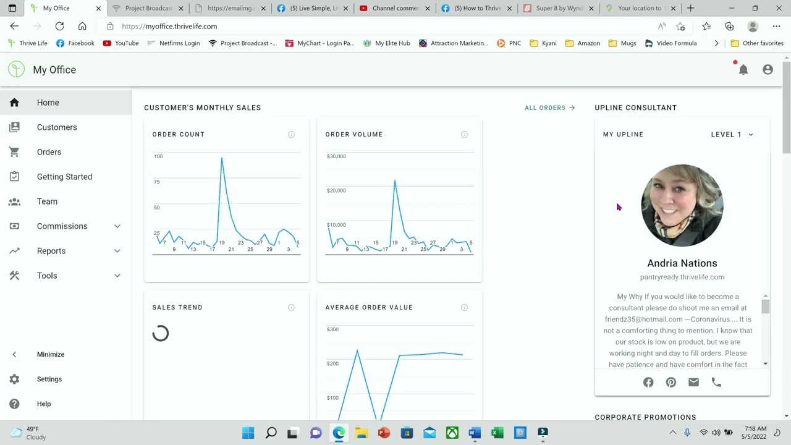Switch to Project Broadcast tab
Viewport: 791px width, 445px height.
148,8
